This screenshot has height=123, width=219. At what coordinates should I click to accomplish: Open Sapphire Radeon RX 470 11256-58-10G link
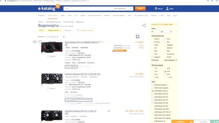(x=82, y=74)
